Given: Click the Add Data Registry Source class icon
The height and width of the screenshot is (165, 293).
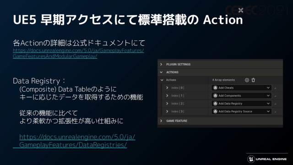Looking at the screenshot, I should (215, 111).
